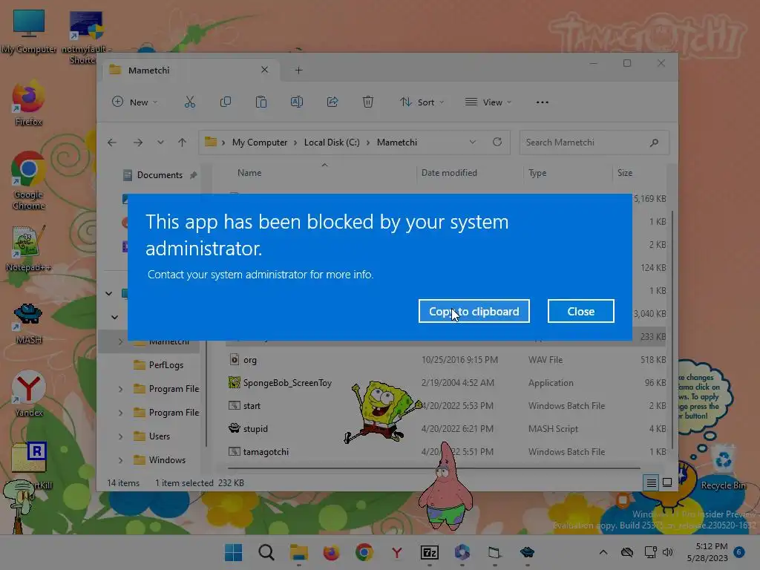This screenshot has height=570, width=760.
Task: Open the New dropdown menu
Action: [135, 102]
